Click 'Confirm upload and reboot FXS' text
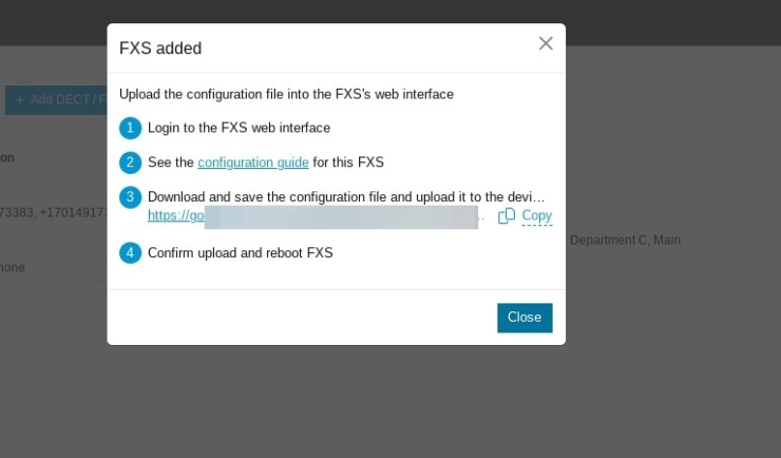Image resolution: width=781 pixels, height=458 pixels. pos(240,253)
